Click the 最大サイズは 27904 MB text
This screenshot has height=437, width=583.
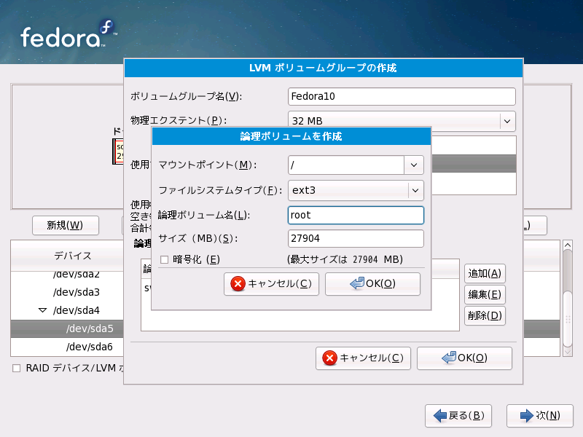345,259
